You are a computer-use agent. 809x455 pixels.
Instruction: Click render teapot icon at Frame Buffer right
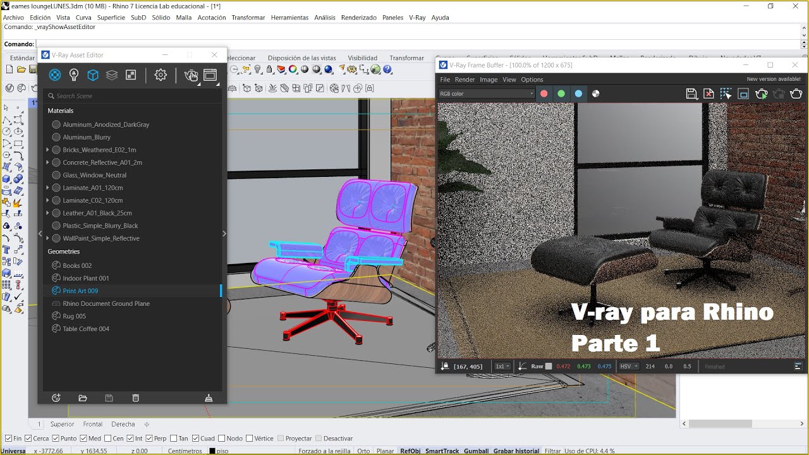click(x=796, y=94)
